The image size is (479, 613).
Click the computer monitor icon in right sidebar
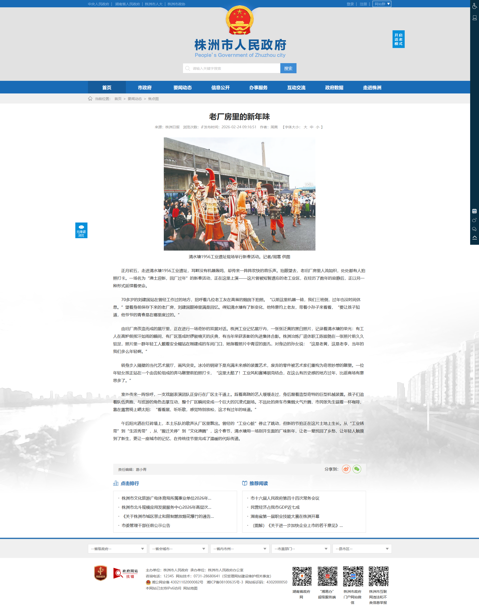click(474, 18)
